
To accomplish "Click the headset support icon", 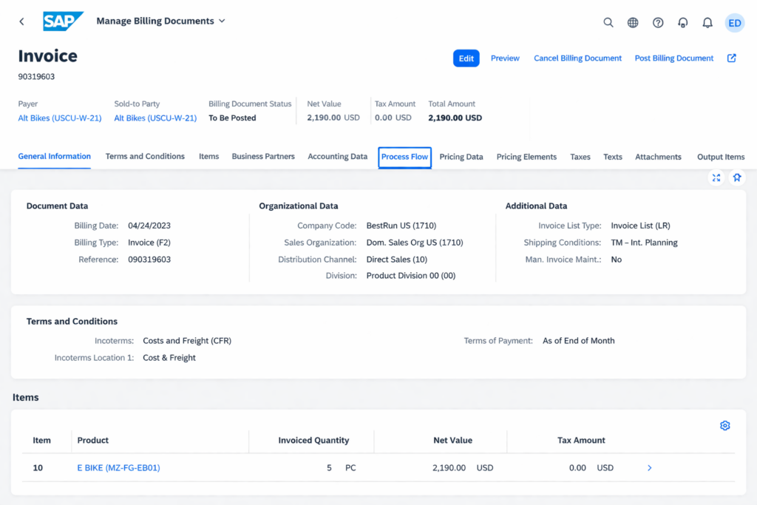I will pos(682,22).
